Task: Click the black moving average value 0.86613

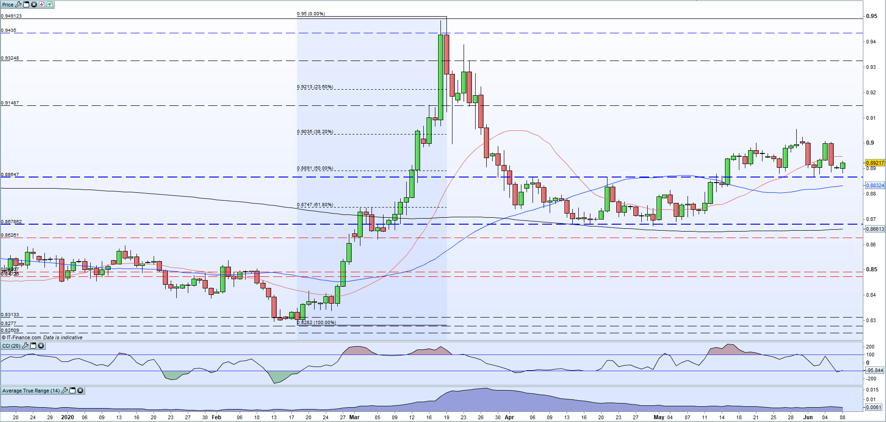Action: [x=874, y=229]
